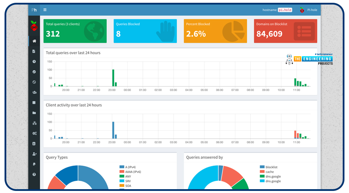Click tallest blue bar at 23:00 in Client activity chart
Screen dimensions: 349x193
click(113, 130)
